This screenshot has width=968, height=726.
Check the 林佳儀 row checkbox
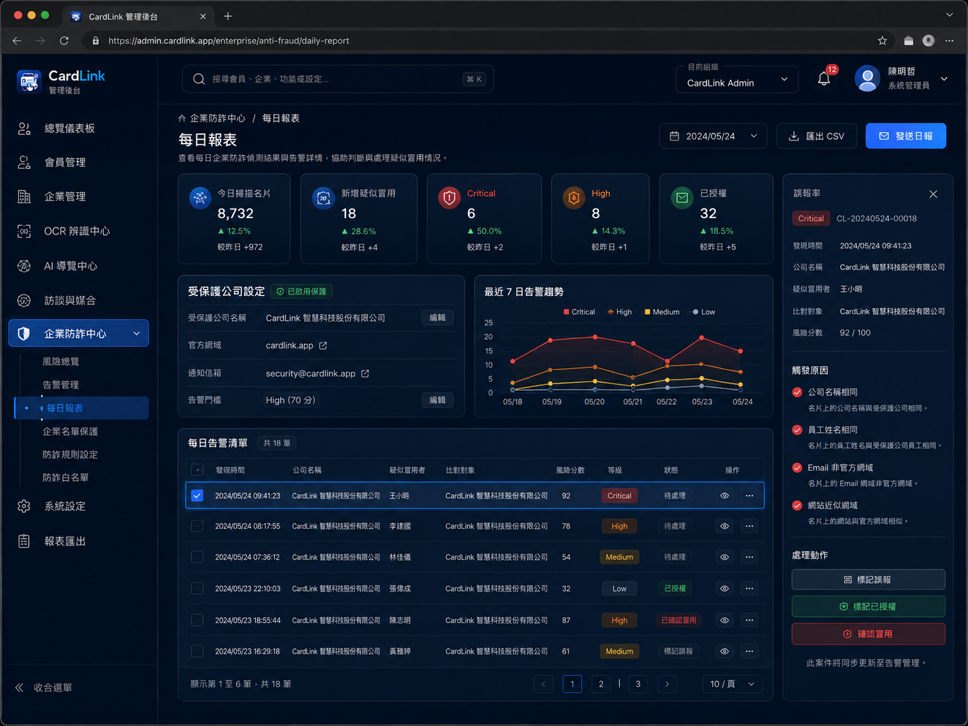click(197, 557)
